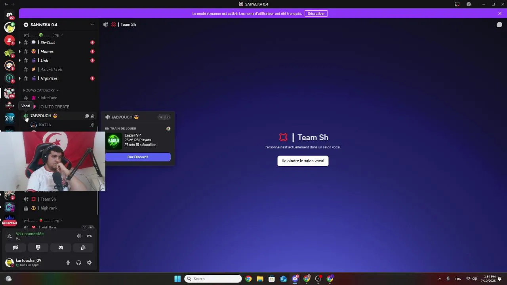Go back with the title bar arrow
The height and width of the screenshot is (285, 507).
6,4
